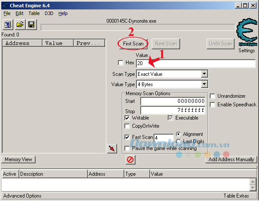Close the Cheat Engine window
259x201 pixels.
coord(253,6)
